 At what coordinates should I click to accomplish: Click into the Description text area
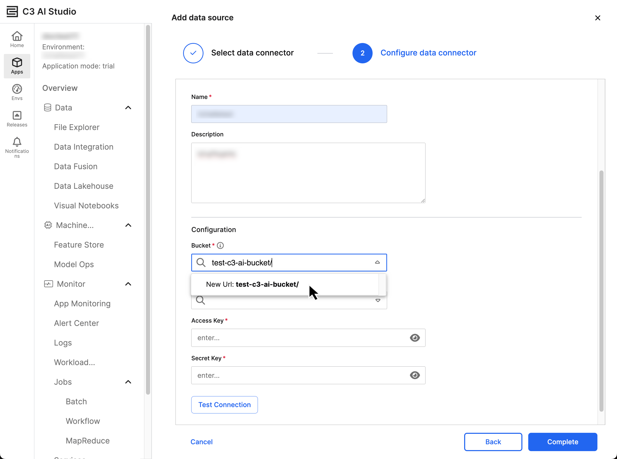click(x=308, y=173)
